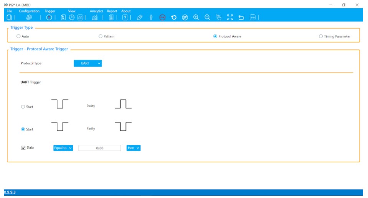Click the red Stop acquisition icon

click(162, 17)
